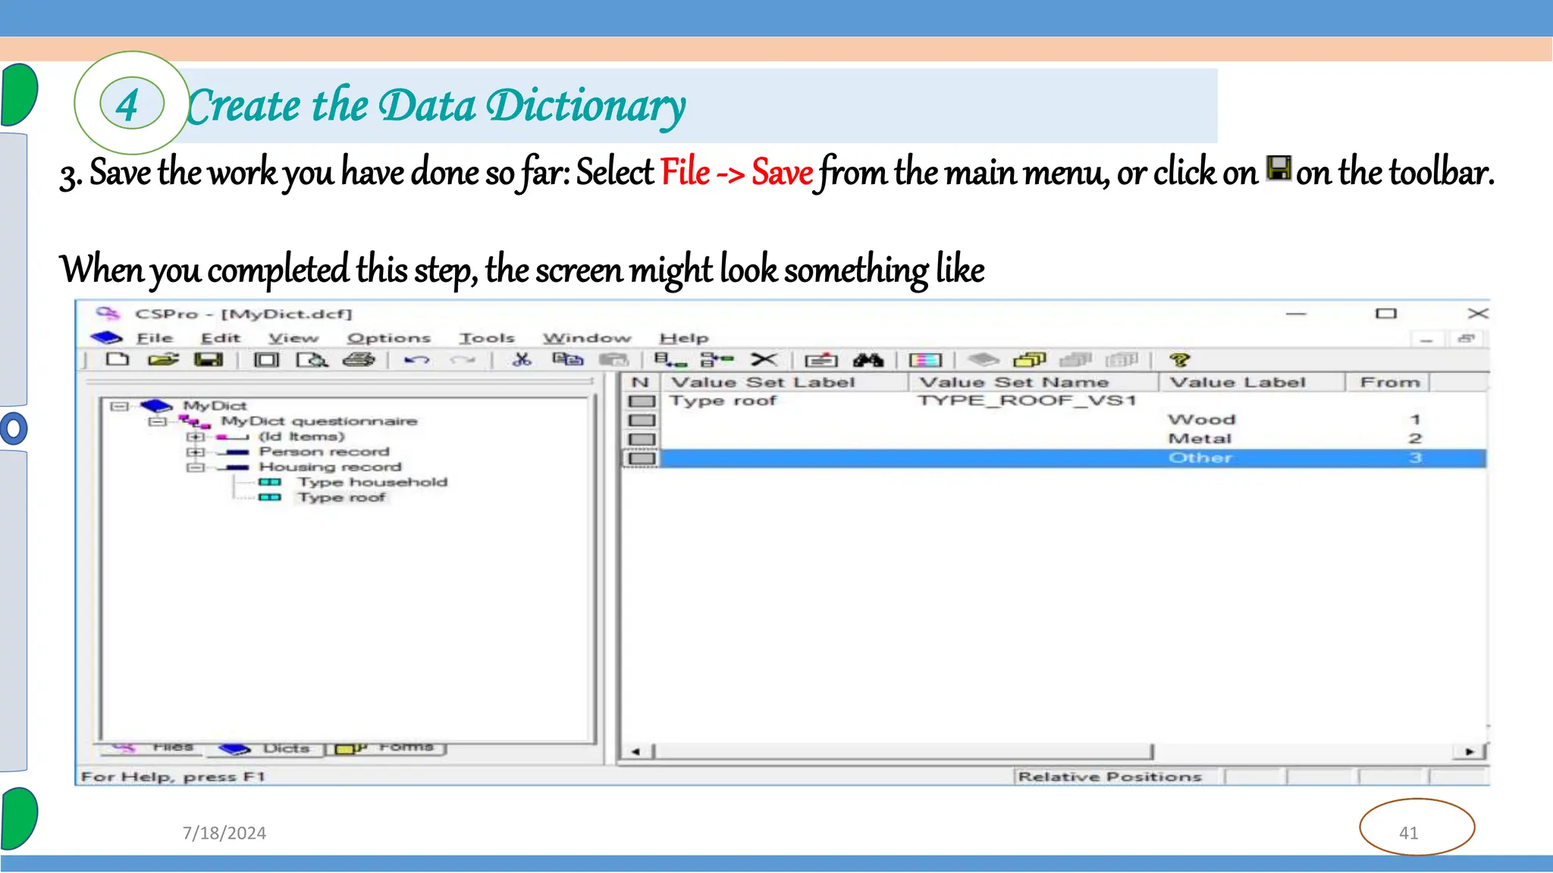Click the Value Label column header
Image resolution: width=1553 pixels, height=873 pixels.
(1251, 382)
